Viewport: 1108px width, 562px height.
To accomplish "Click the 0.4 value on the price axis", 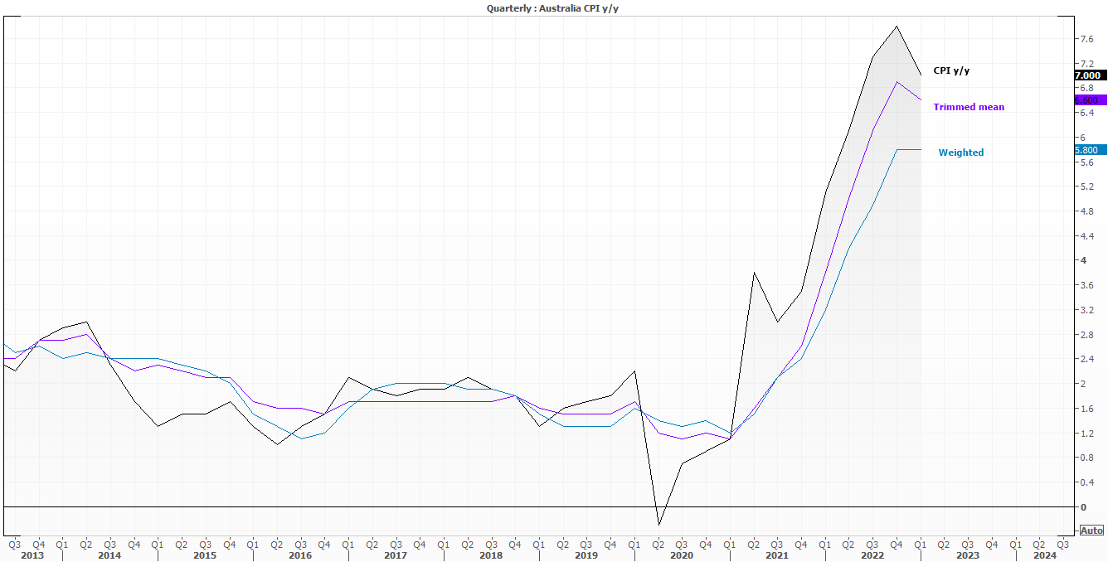I will (x=1086, y=482).
